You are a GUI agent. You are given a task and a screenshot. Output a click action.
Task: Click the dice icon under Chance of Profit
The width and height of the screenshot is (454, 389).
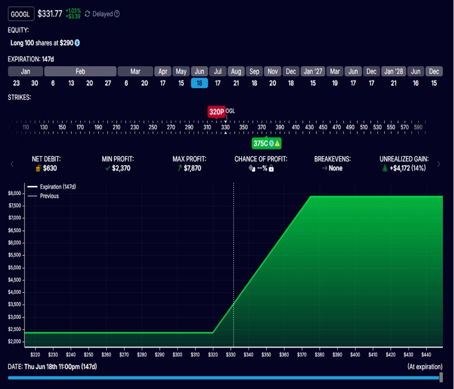(x=252, y=168)
